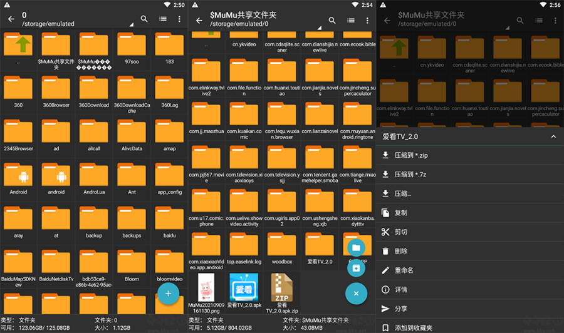Click wifi indicator in middle panel status bar
The height and width of the screenshot is (333, 564).
355,4
